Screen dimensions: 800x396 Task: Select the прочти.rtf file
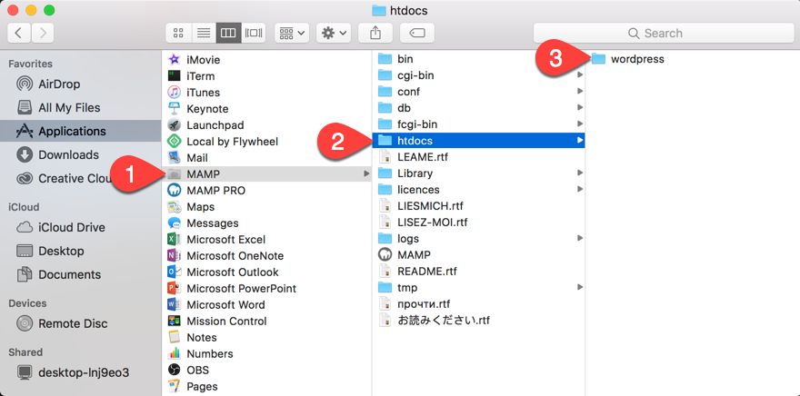click(478, 303)
